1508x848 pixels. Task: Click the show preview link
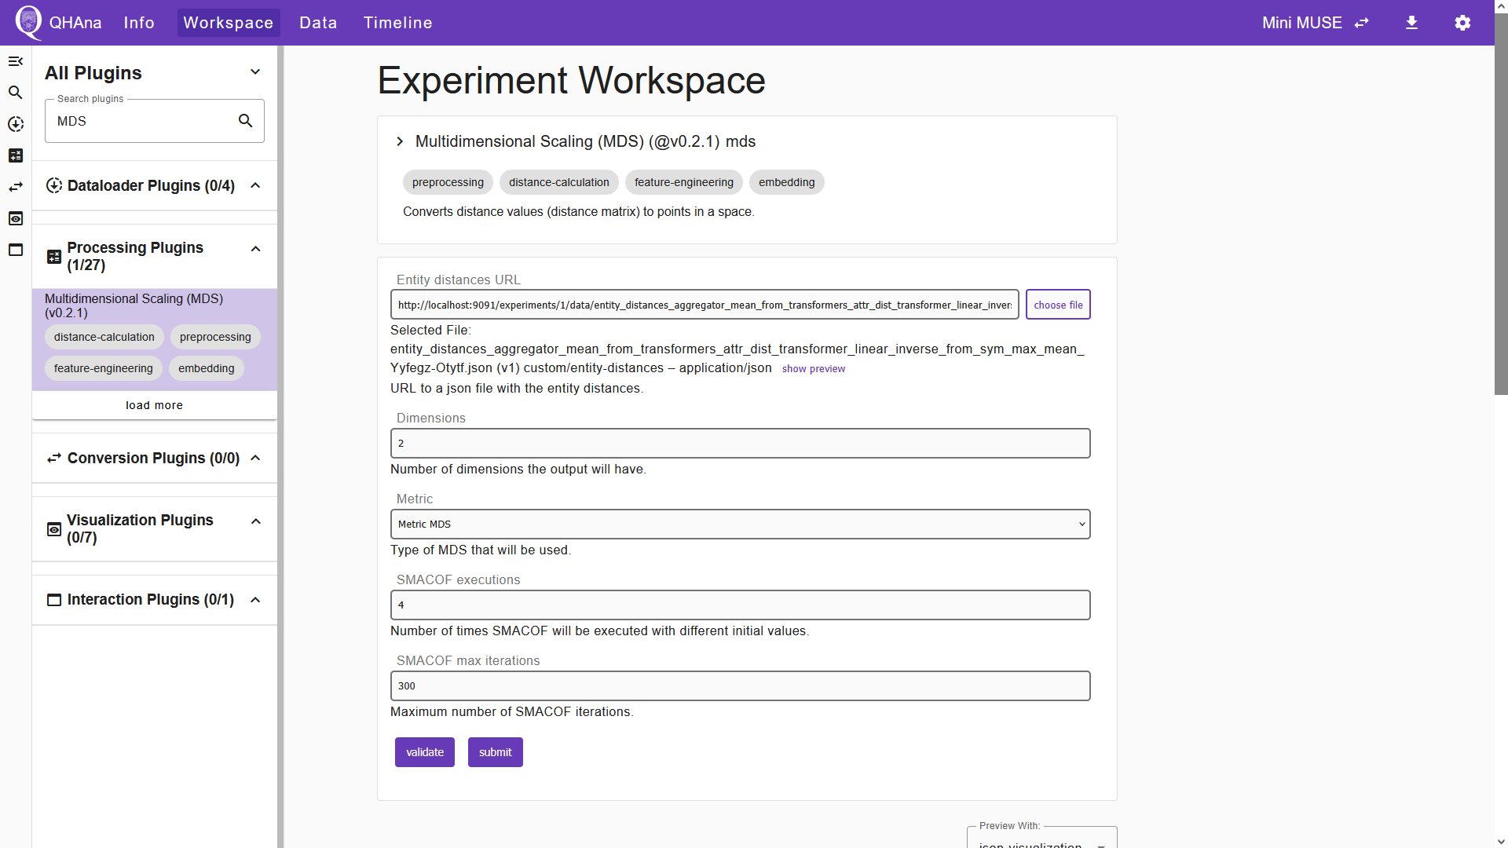[x=813, y=368]
